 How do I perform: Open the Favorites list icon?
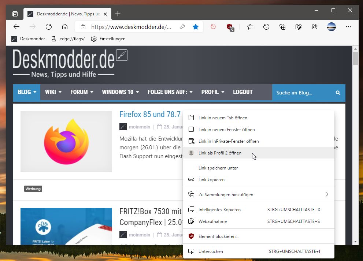coord(250,27)
